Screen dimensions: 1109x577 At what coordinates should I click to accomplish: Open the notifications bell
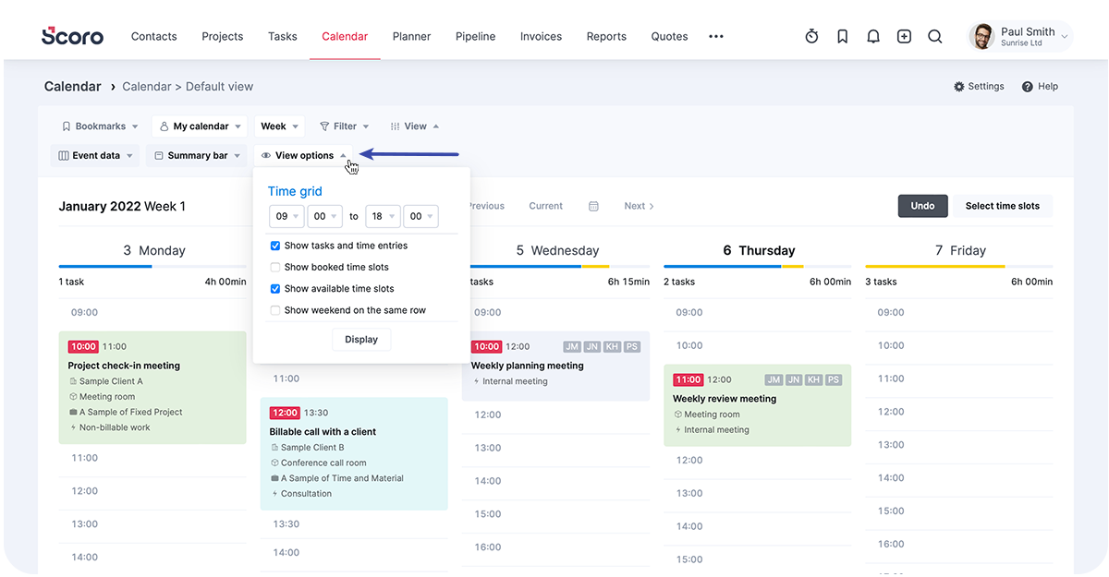coord(873,36)
